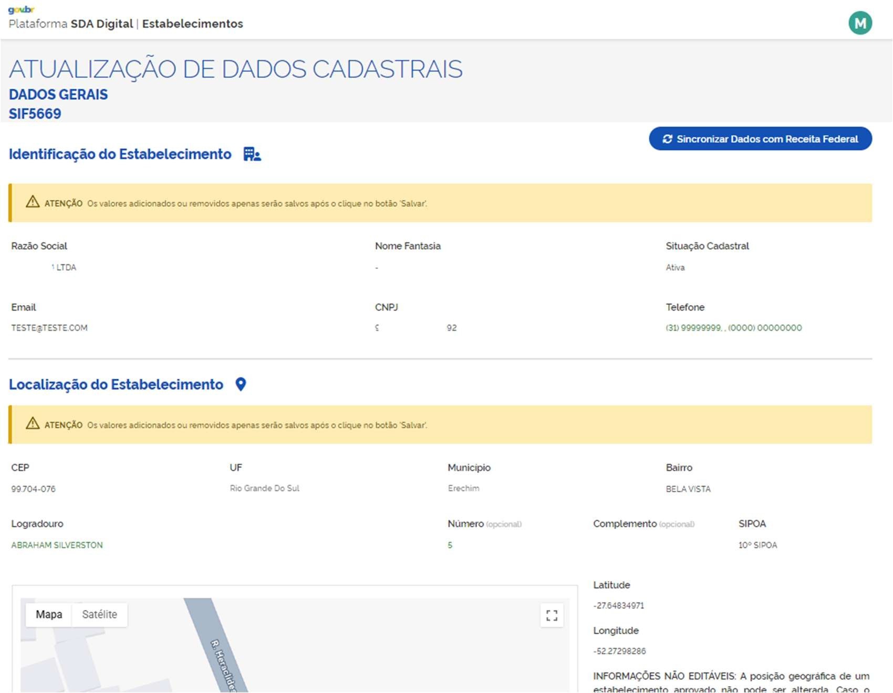This screenshot has width=893, height=693.
Task: Click warning icon in location attention banner
Action: 33,424
